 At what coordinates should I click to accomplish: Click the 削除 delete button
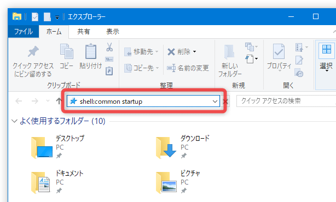click(x=179, y=52)
